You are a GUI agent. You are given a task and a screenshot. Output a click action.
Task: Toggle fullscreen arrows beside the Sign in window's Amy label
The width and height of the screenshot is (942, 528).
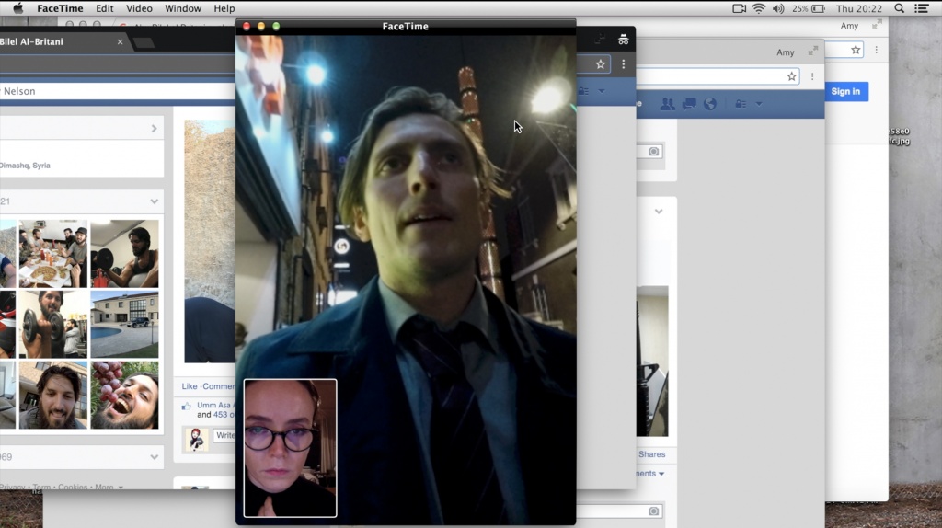[x=877, y=26]
